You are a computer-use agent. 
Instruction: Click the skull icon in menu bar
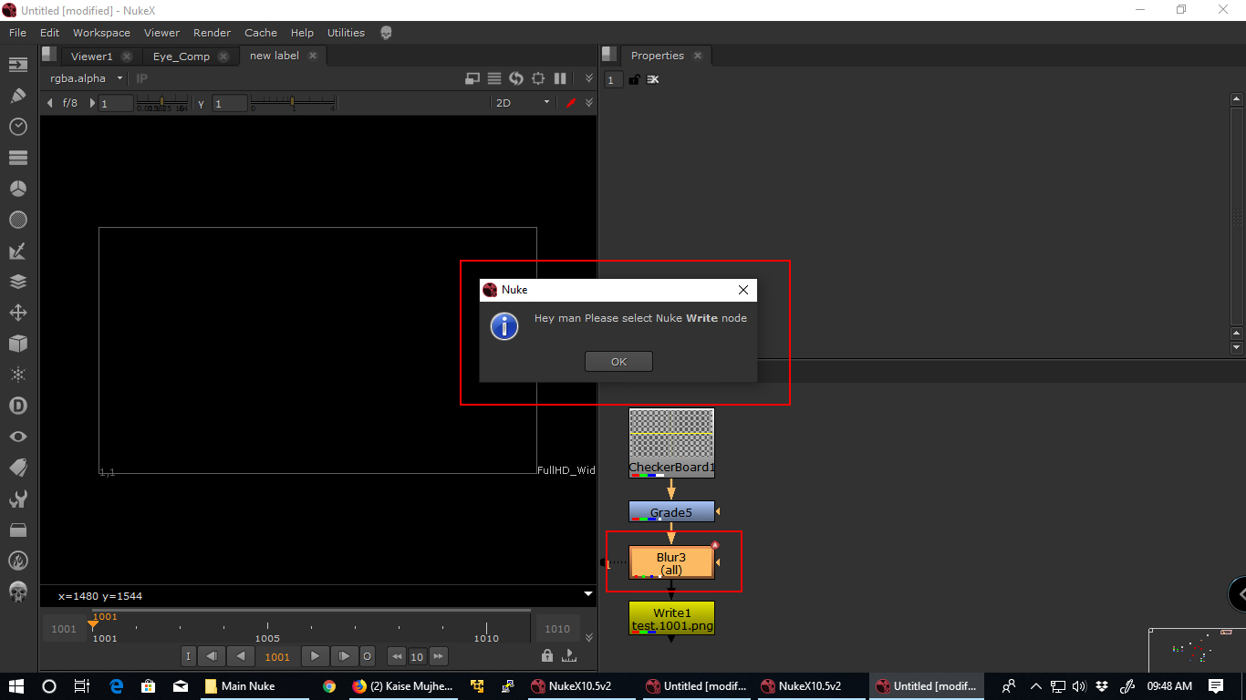click(386, 33)
